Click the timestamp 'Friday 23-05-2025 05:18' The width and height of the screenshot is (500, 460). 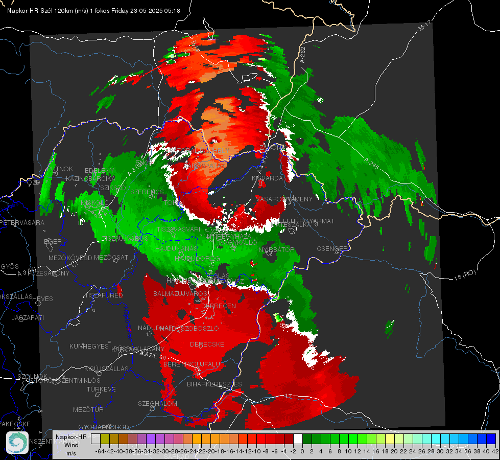click(146, 11)
